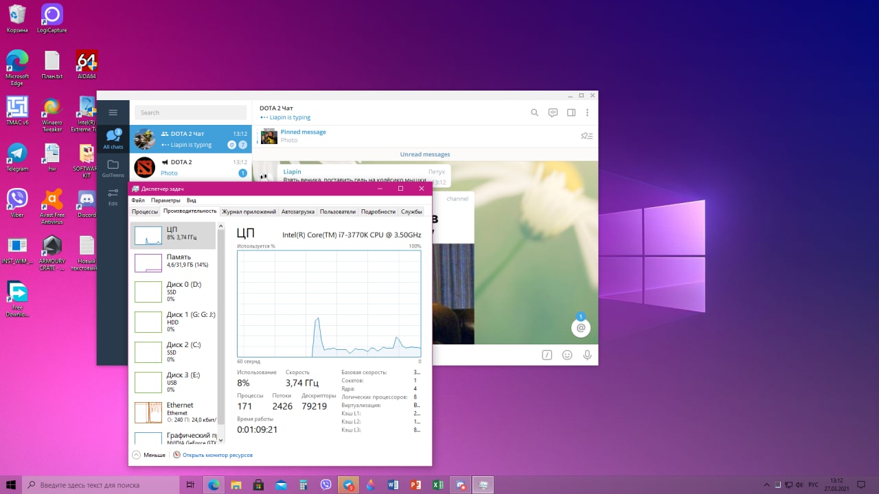Open the DOTA 2 Чат conversation in the chat list
Screen dimensions: 879x494
(191, 139)
